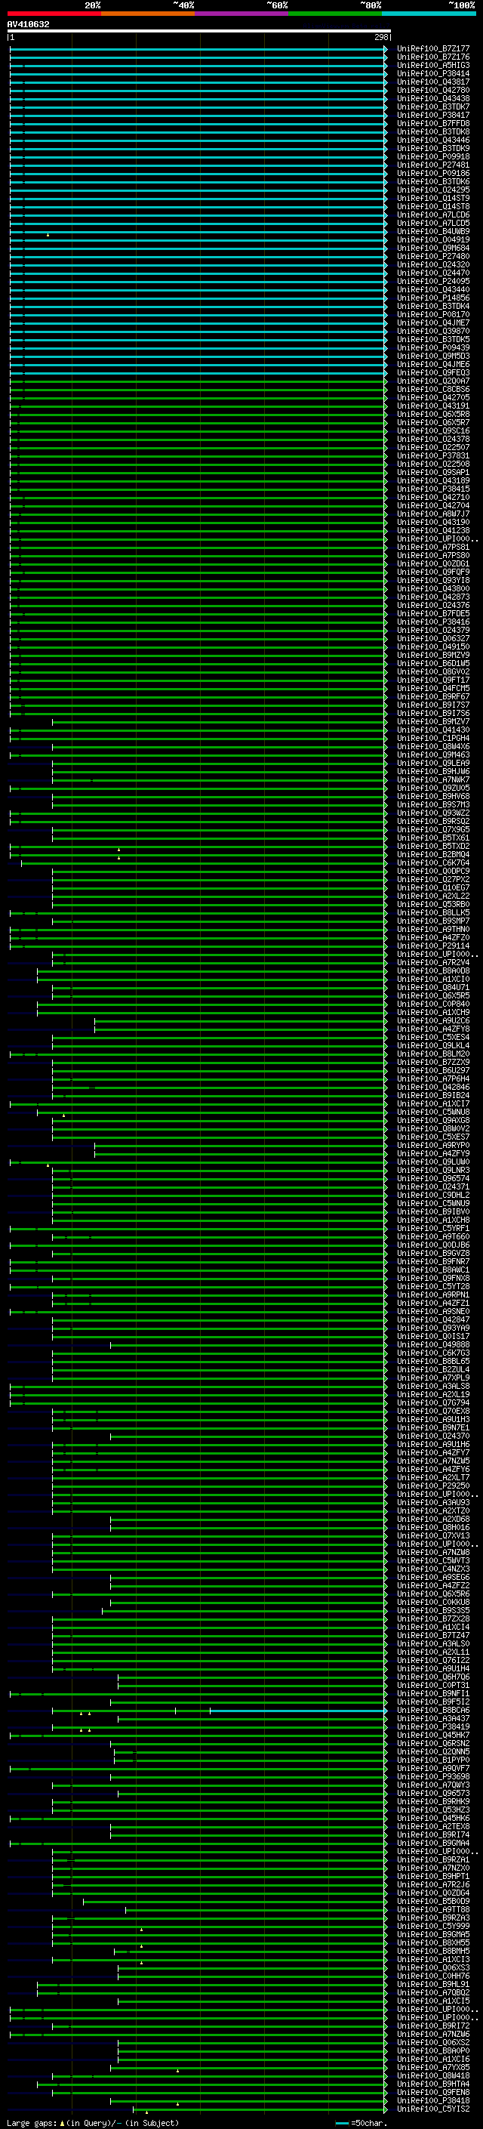
Task: Select hit label UniRef100_B8XH55
Action: click(x=433, y=1942)
